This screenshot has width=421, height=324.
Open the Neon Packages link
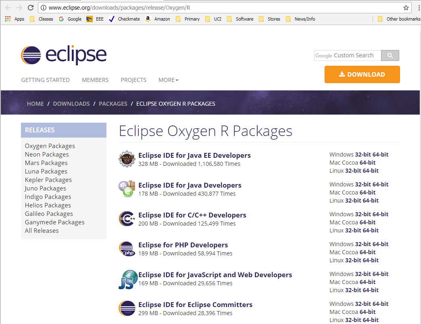coord(46,154)
